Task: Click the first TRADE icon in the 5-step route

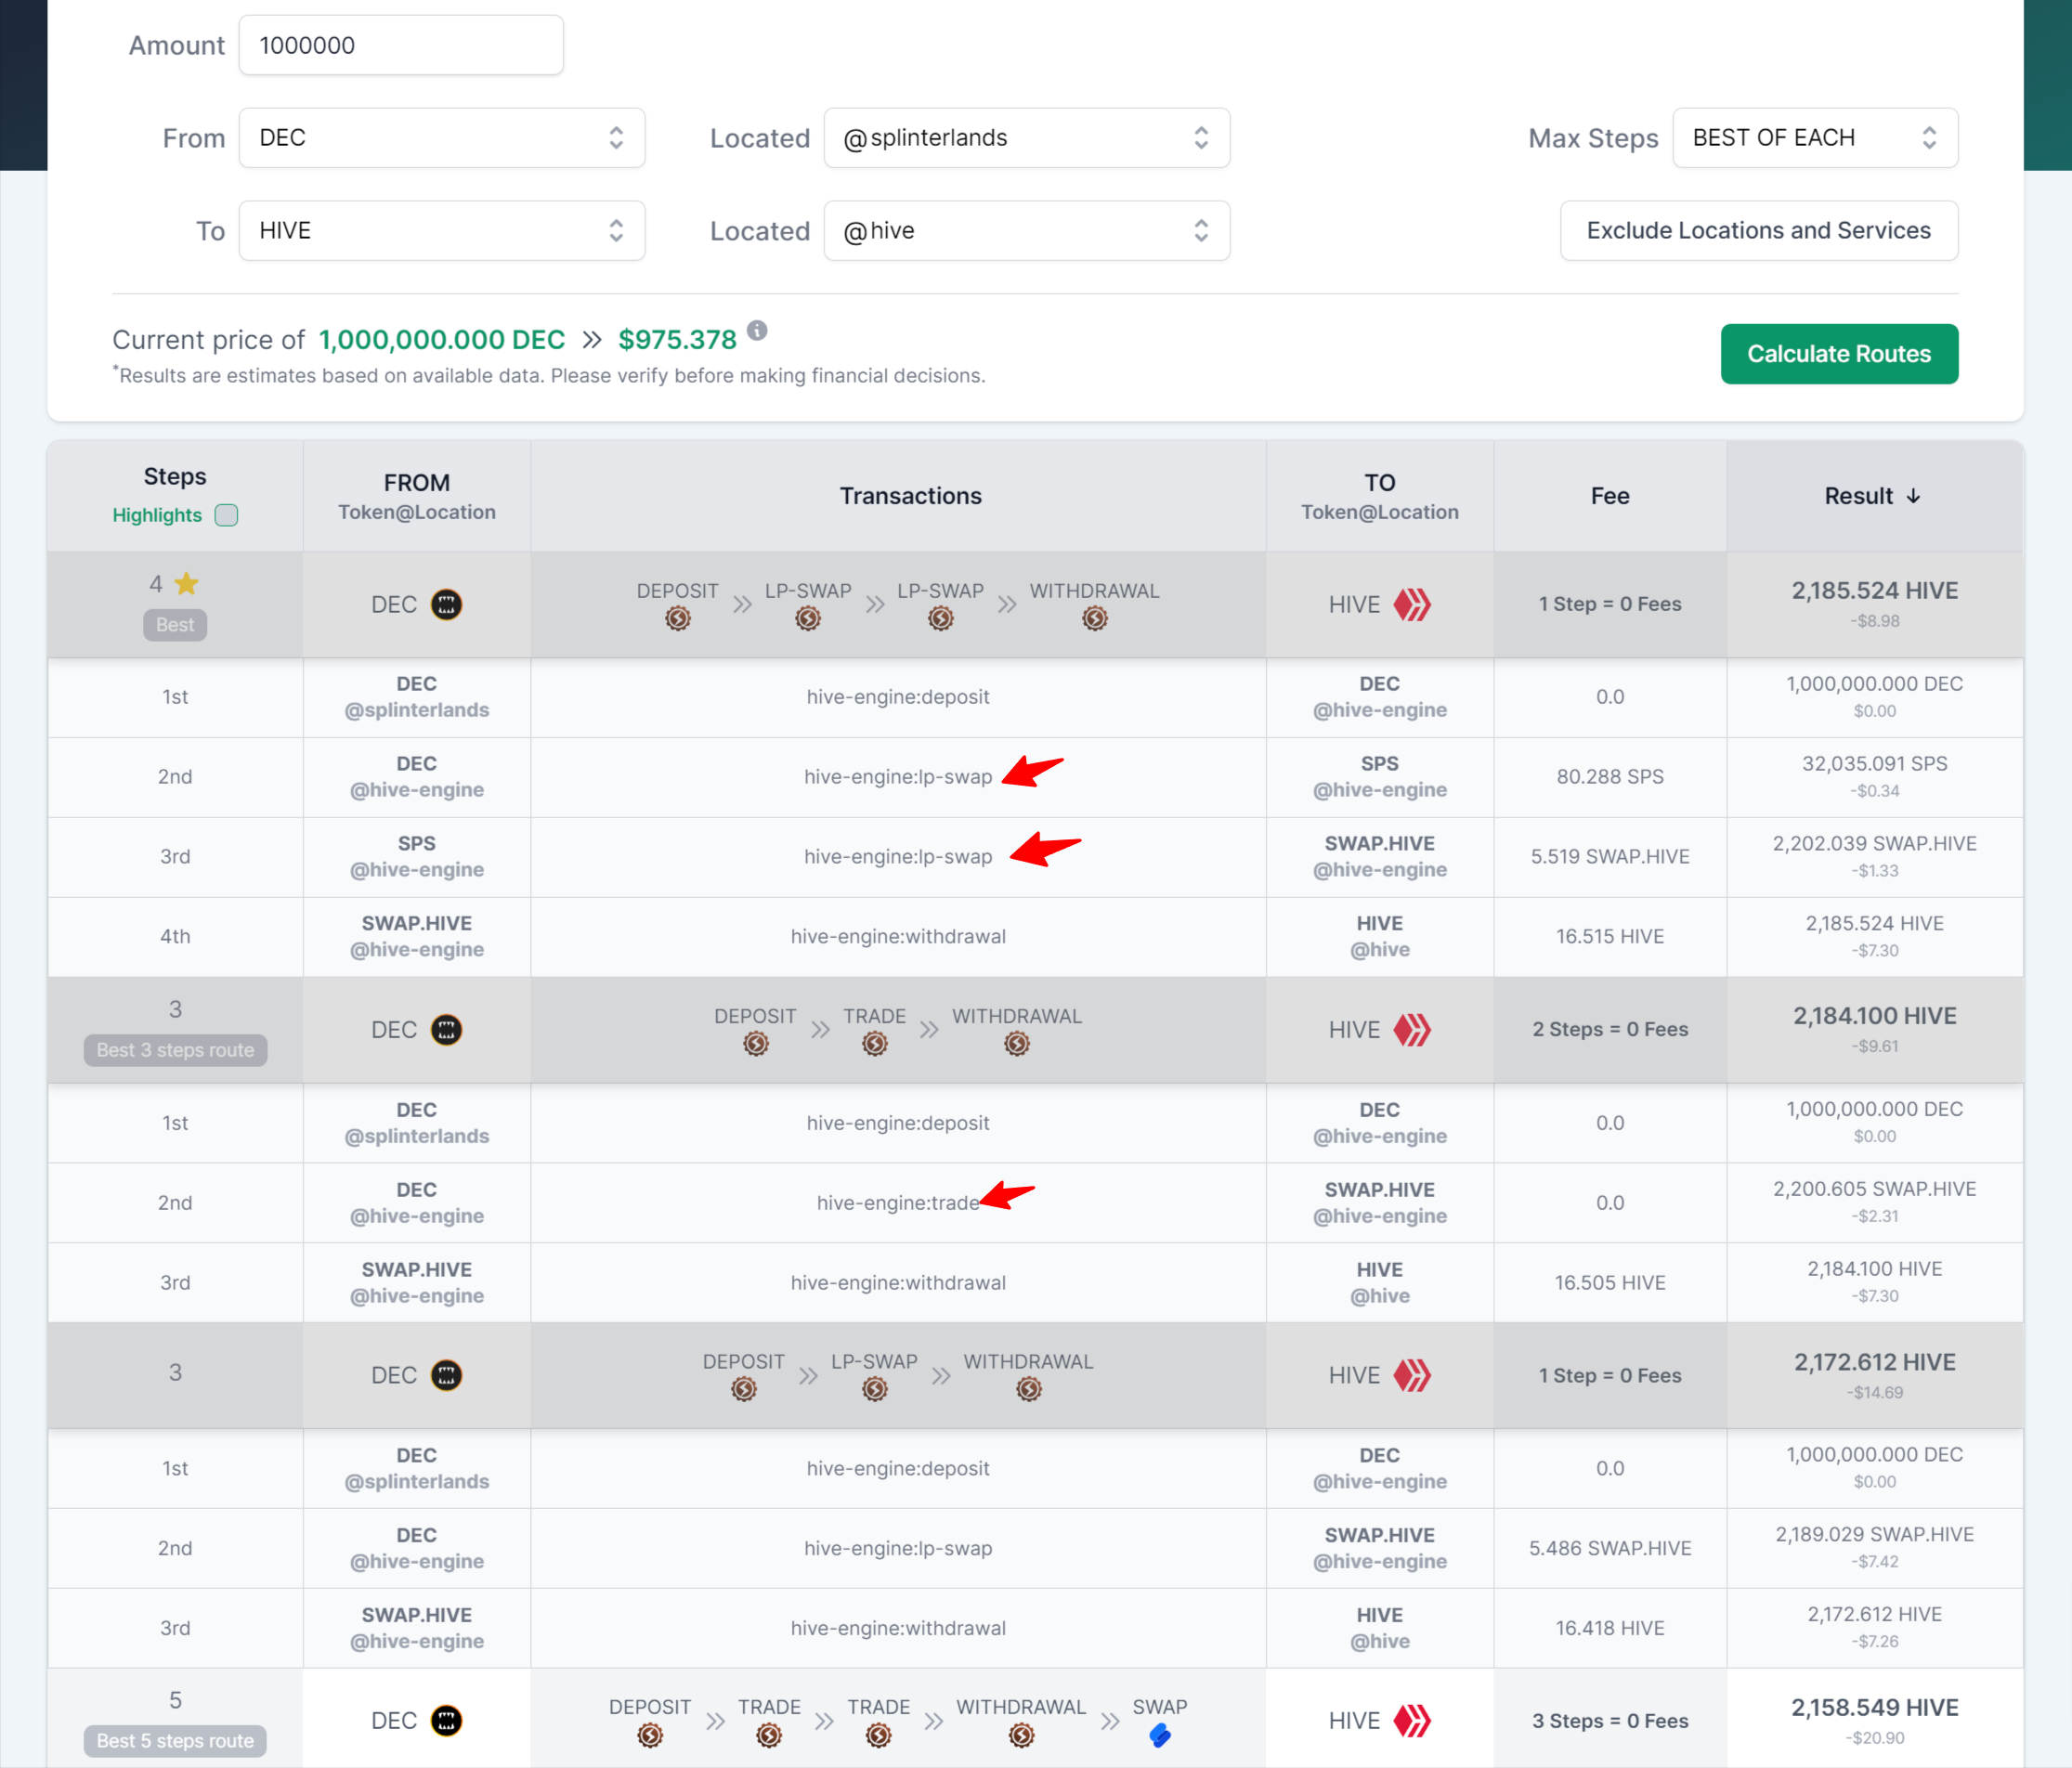Action: point(769,1735)
